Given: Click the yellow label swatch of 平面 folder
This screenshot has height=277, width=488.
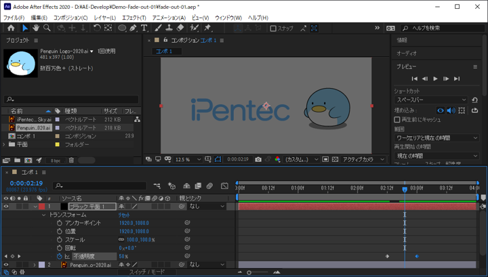Looking at the screenshot, I should (57, 144).
